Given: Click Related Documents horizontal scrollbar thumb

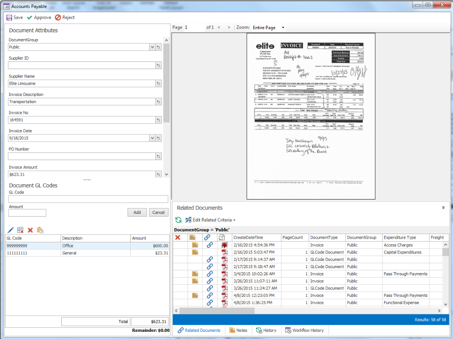Looking at the screenshot, I should 217,311.
